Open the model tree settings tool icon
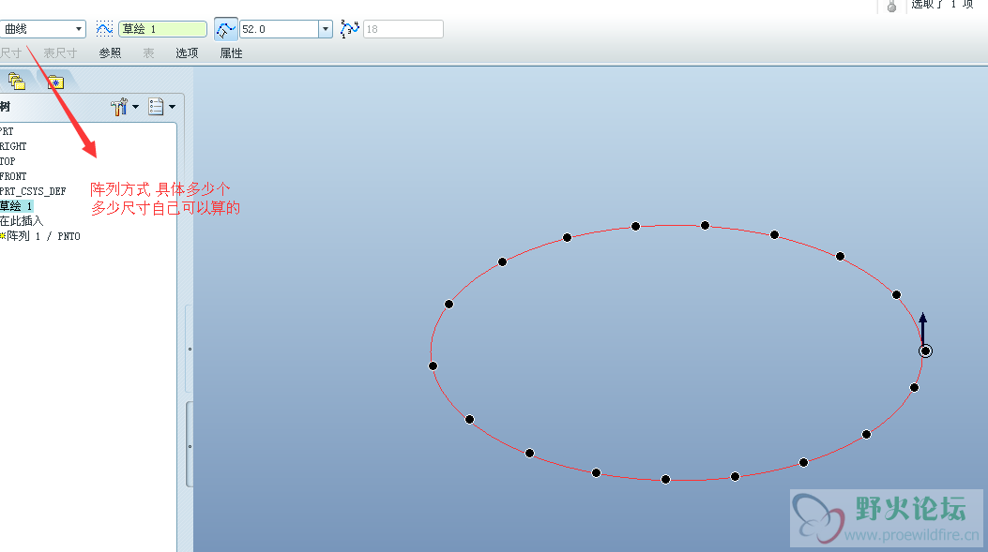 tap(119, 107)
